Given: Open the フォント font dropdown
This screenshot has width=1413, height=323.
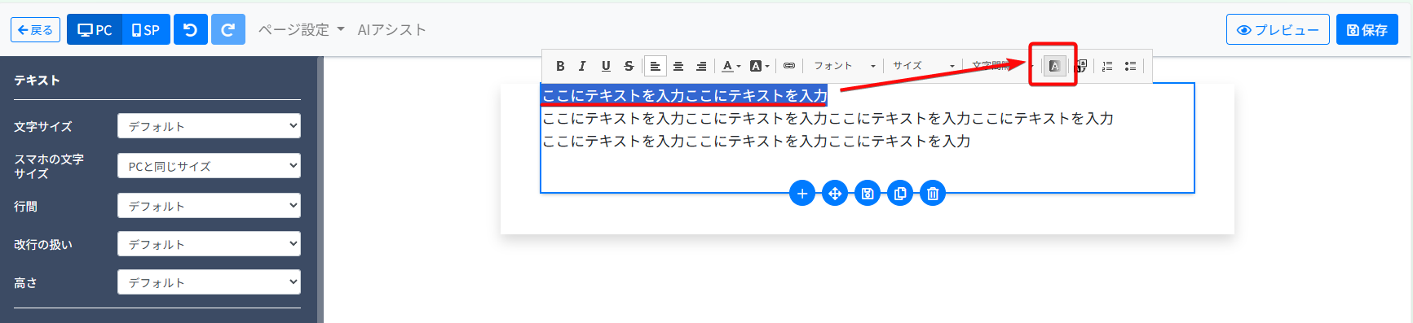Looking at the screenshot, I should (x=845, y=66).
